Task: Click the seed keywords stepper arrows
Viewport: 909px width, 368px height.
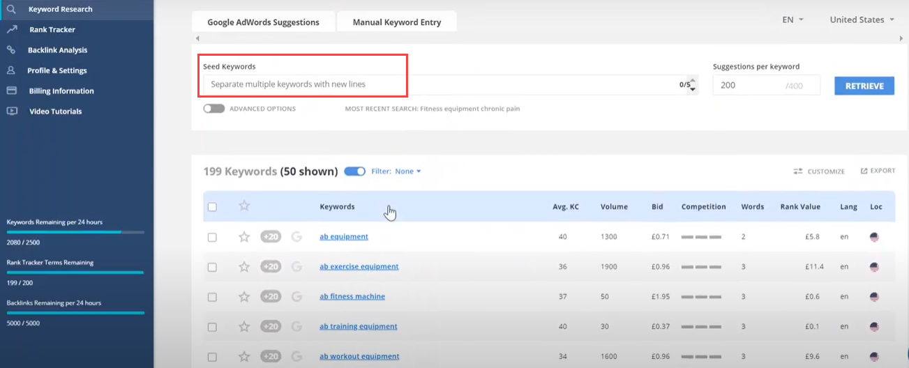Action: (x=693, y=85)
